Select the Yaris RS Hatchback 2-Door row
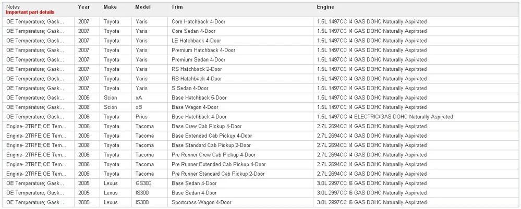521x209 pixels. point(260,69)
